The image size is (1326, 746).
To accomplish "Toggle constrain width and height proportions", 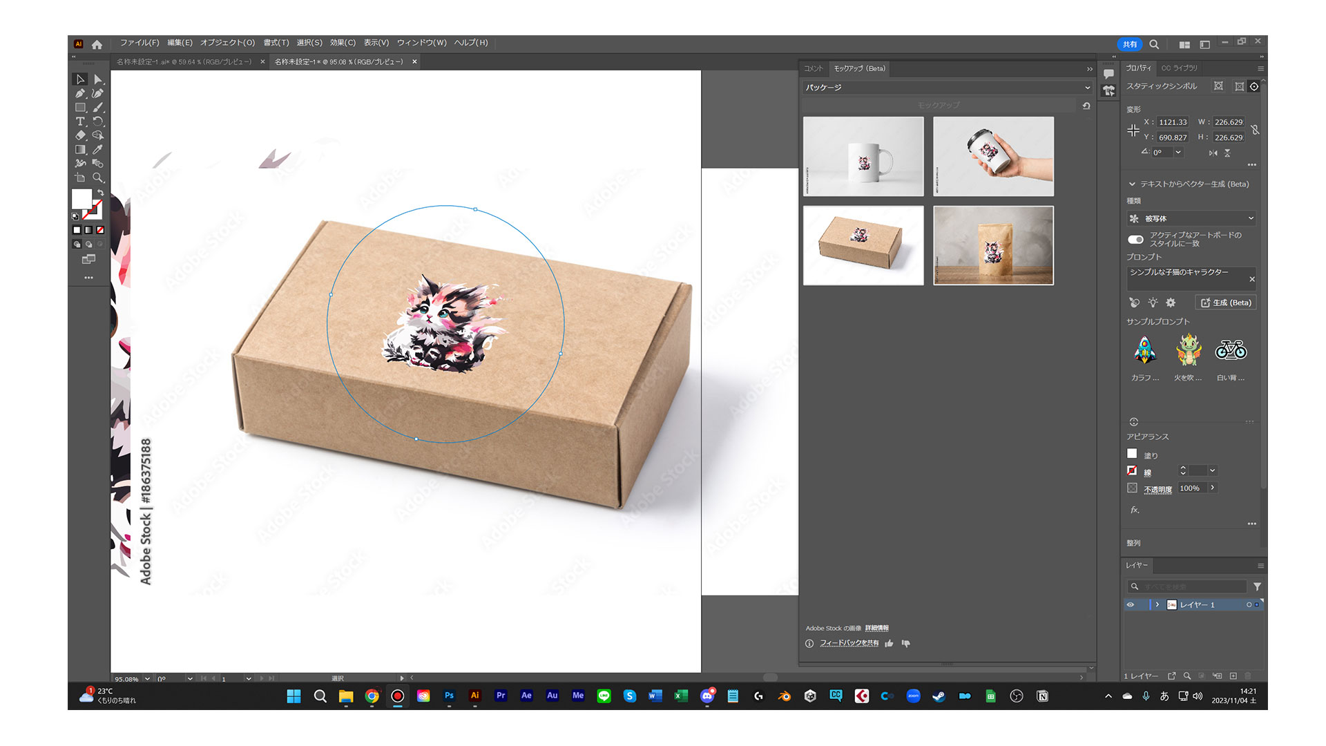I will coord(1255,130).
